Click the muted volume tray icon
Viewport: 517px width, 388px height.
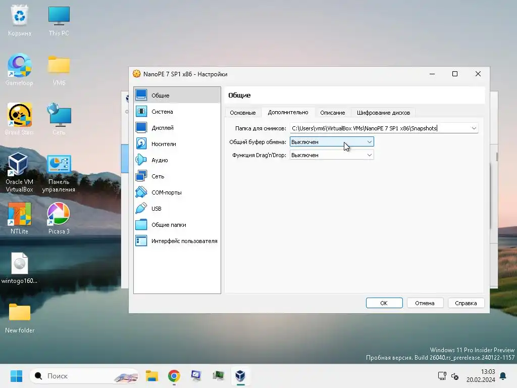click(x=455, y=376)
